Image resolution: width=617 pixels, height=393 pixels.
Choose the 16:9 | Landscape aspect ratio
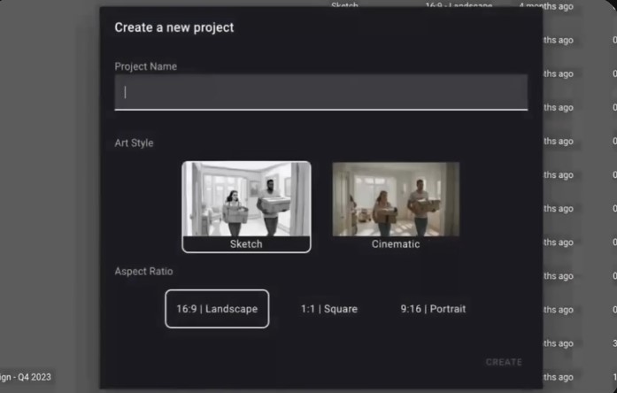pyautogui.click(x=217, y=309)
